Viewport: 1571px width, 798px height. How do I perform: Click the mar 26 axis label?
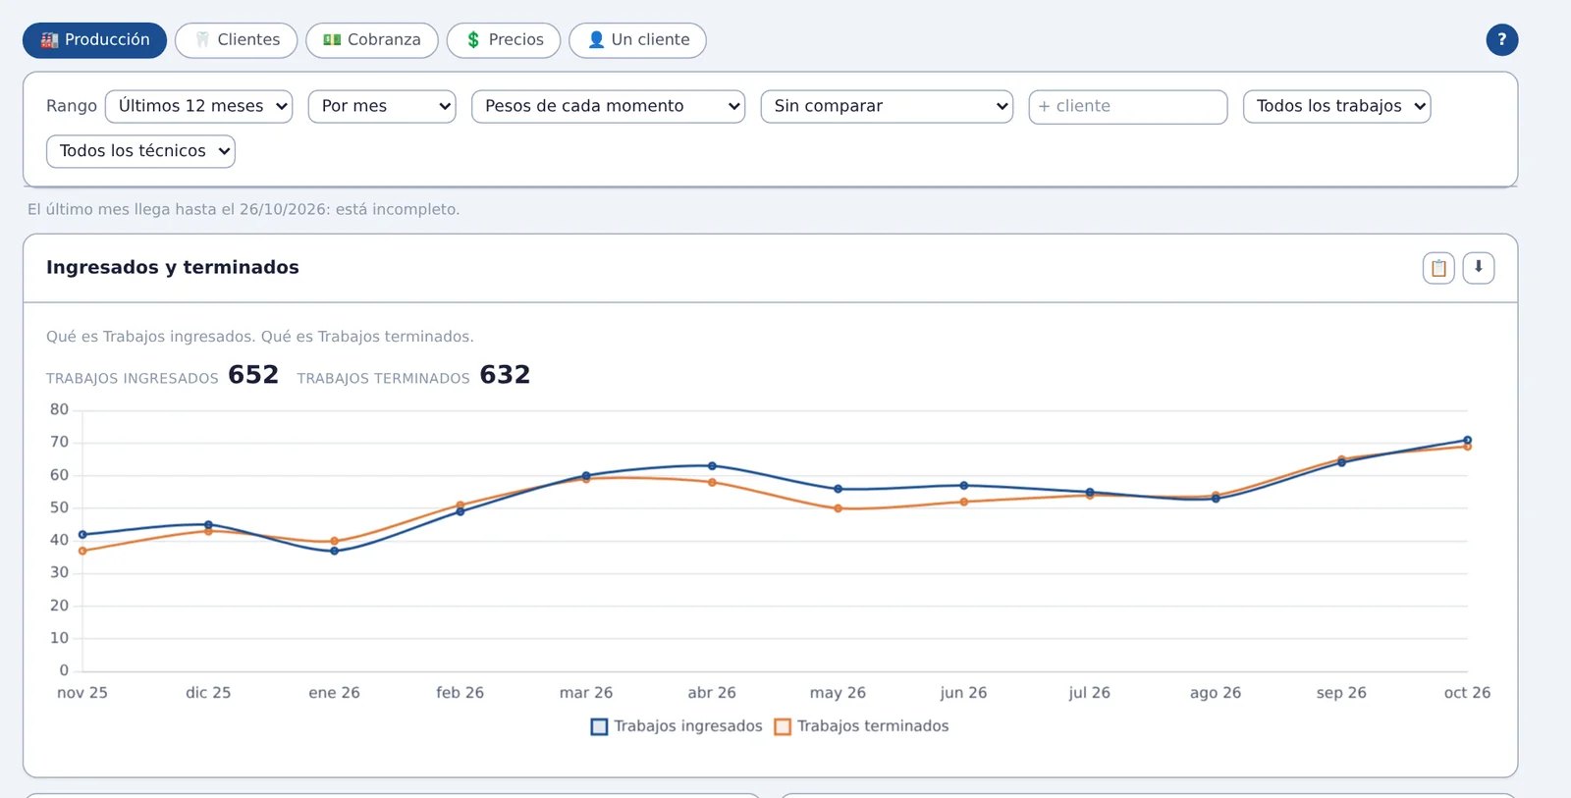(586, 693)
